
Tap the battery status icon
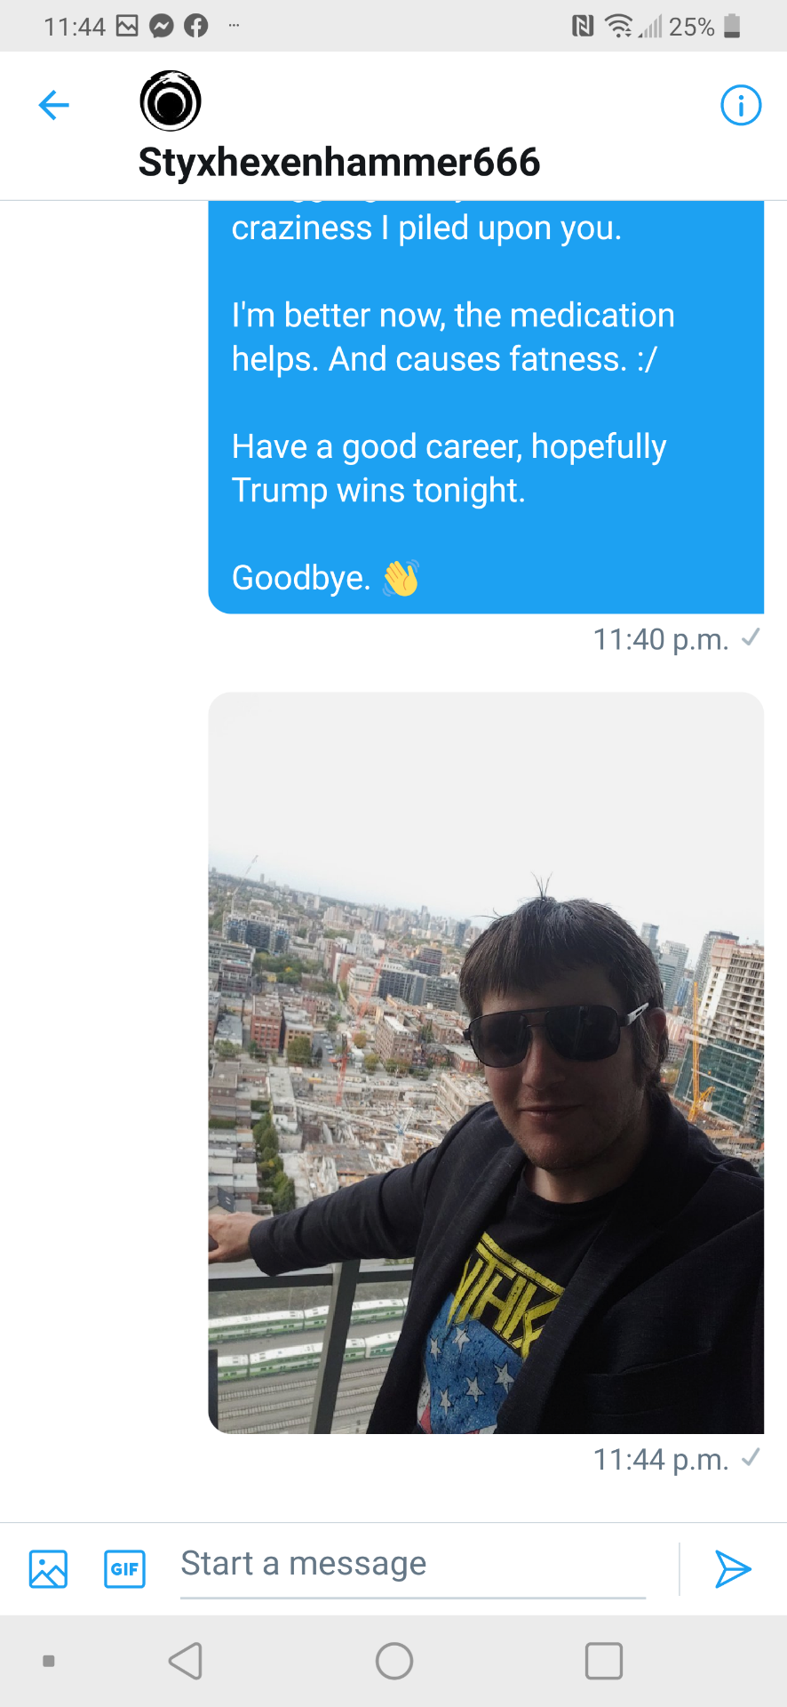(732, 26)
